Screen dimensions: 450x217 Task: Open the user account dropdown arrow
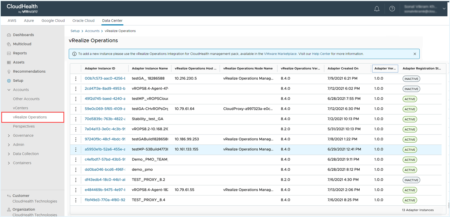click(444, 9)
